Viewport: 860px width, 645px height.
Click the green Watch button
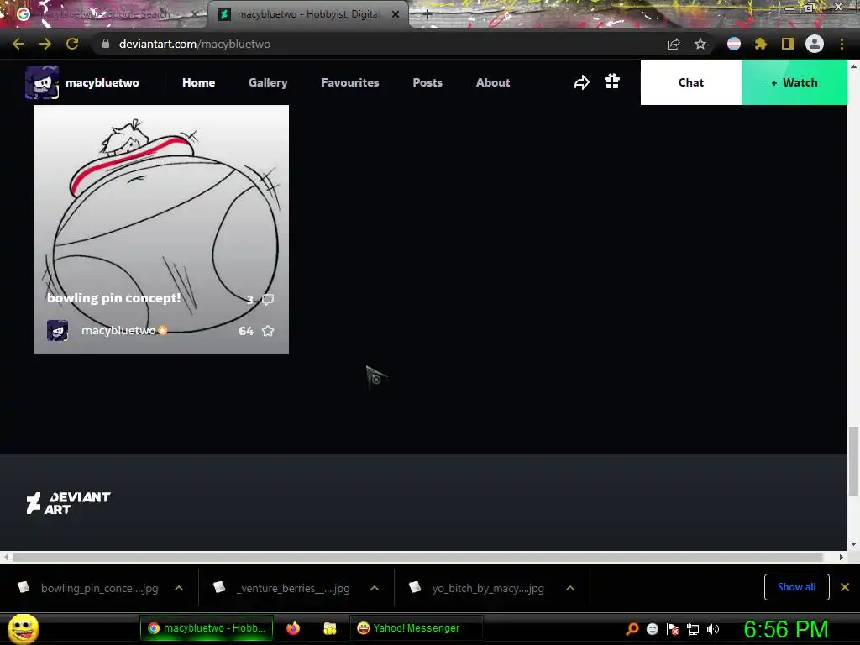[794, 82]
